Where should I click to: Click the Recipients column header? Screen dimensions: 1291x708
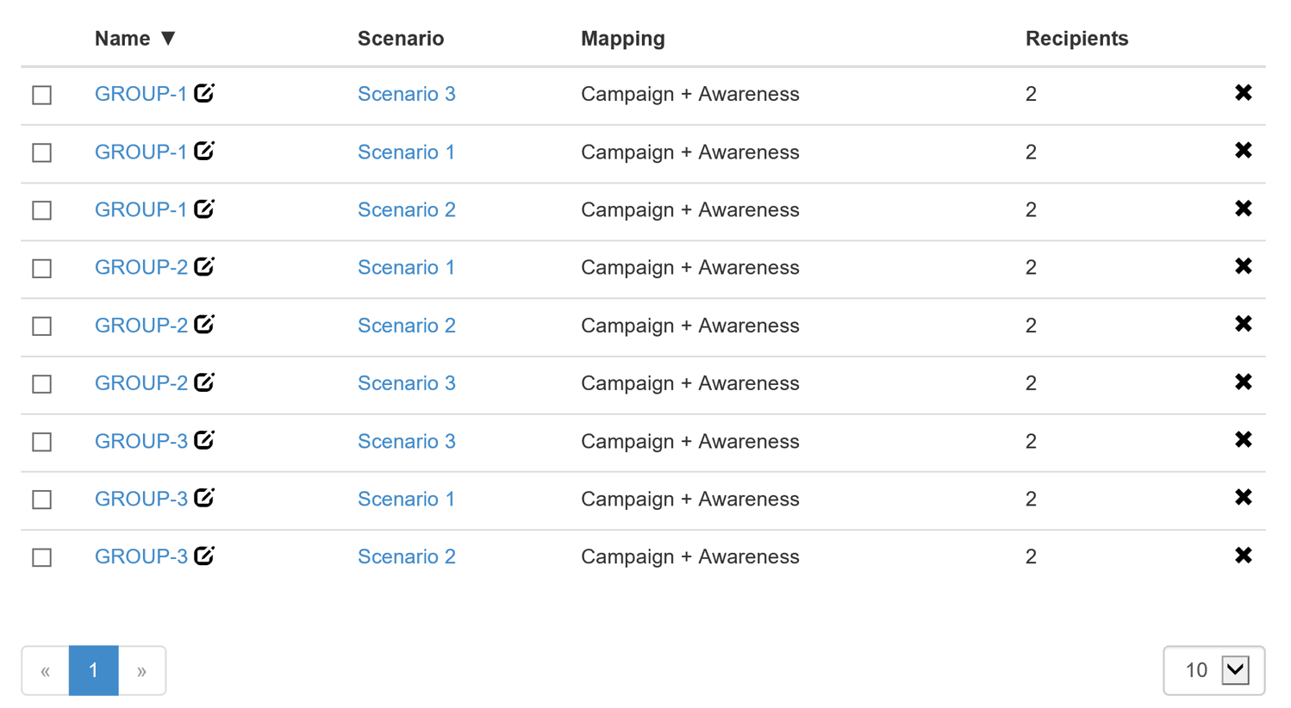click(1076, 39)
